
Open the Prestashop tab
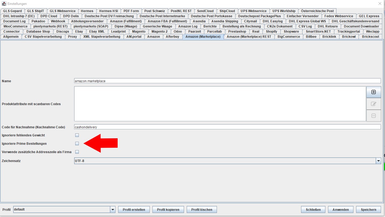pos(237,31)
